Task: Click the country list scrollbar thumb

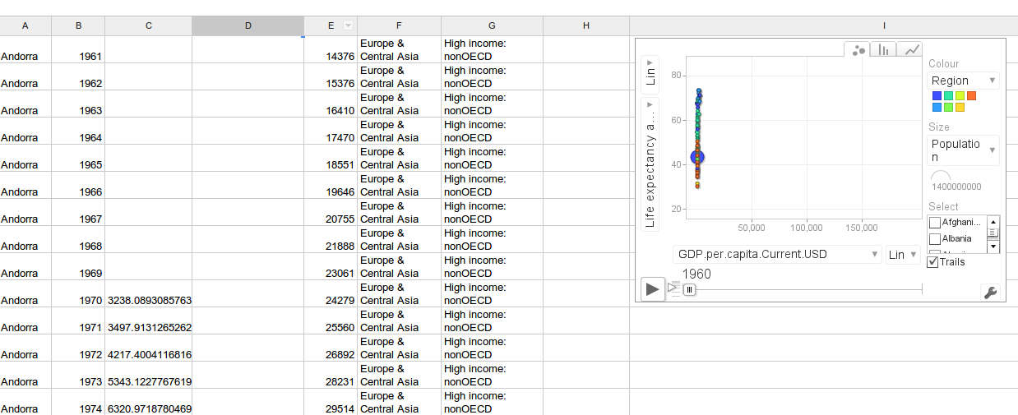Action: [x=993, y=233]
